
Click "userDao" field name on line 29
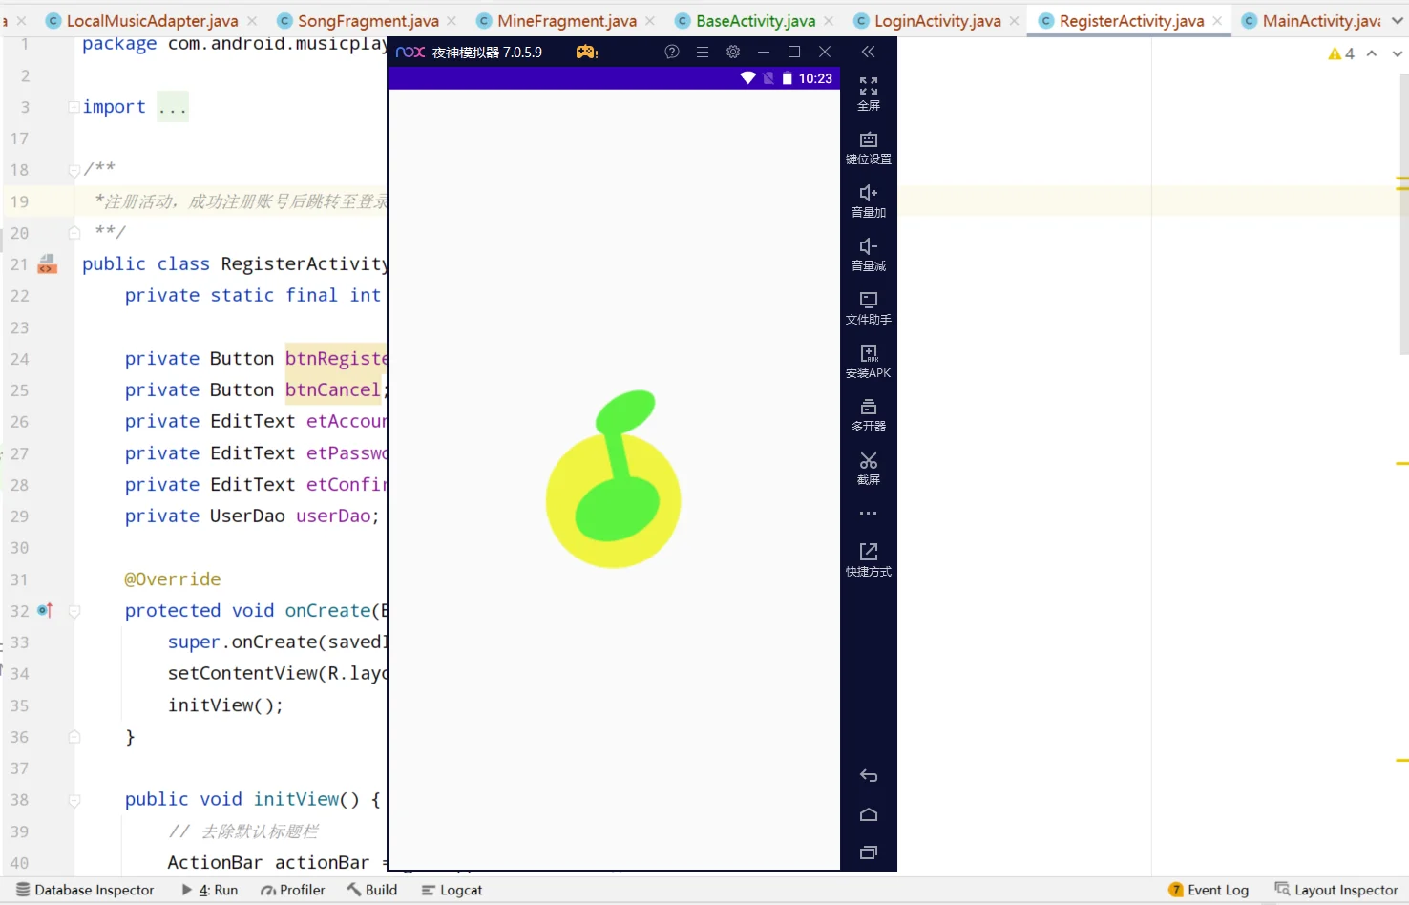333,516
